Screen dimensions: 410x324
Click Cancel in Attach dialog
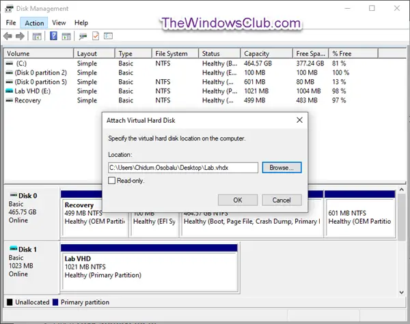click(282, 200)
